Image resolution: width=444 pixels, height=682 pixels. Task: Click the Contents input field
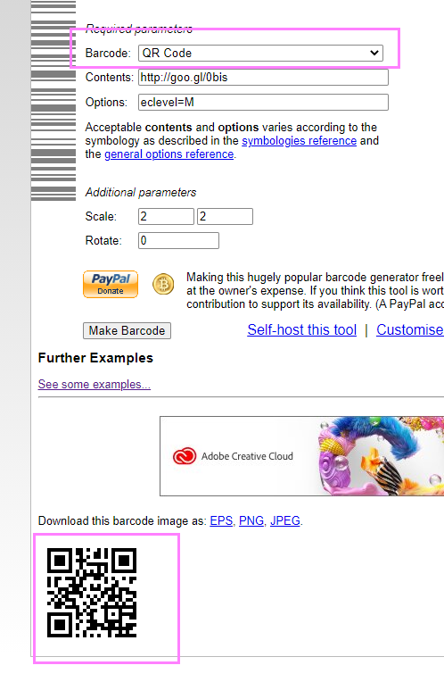coord(263,78)
